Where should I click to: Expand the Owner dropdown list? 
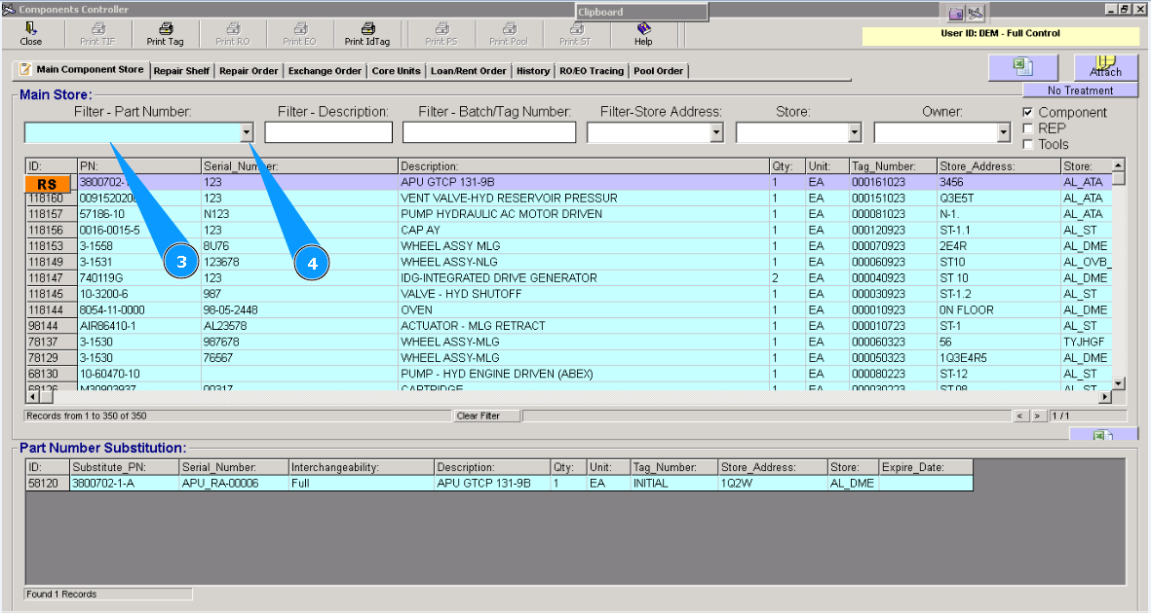1003,132
